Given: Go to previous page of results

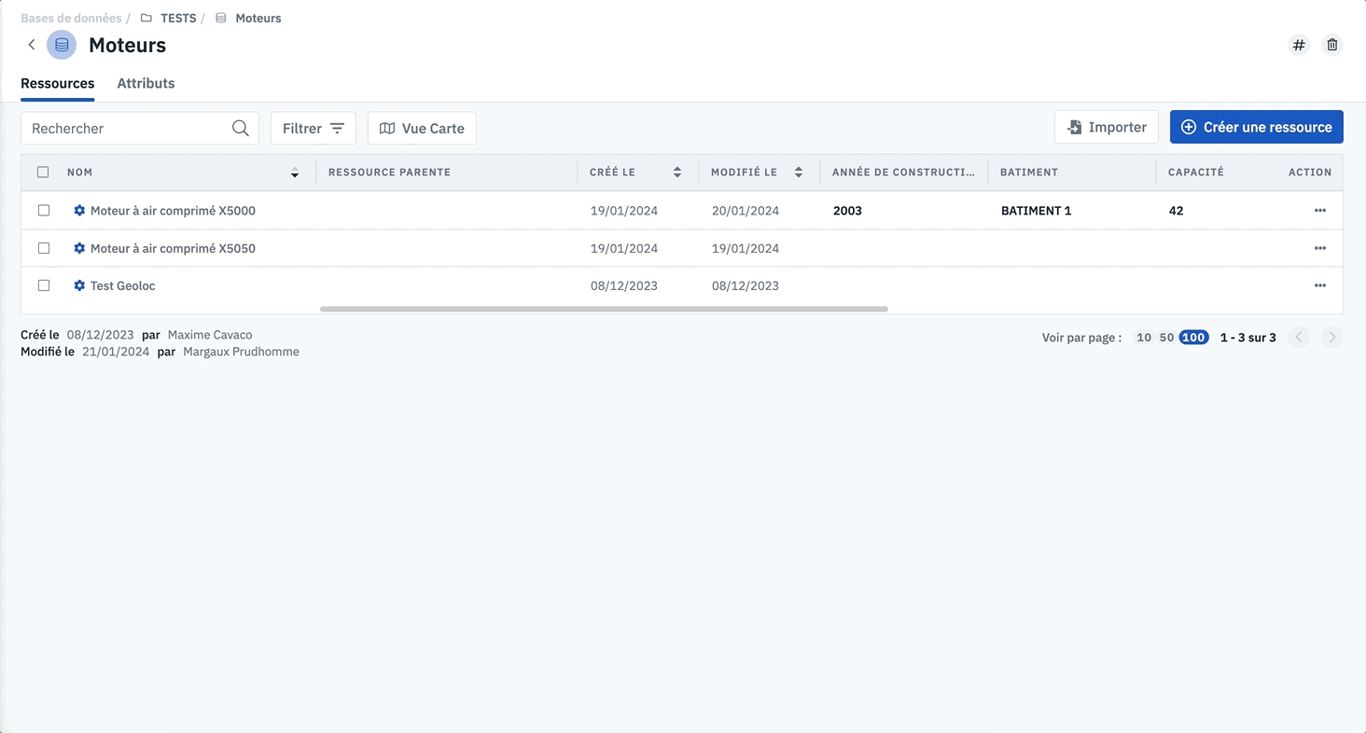Looking at the screenshot, I should click(1299, 338).
